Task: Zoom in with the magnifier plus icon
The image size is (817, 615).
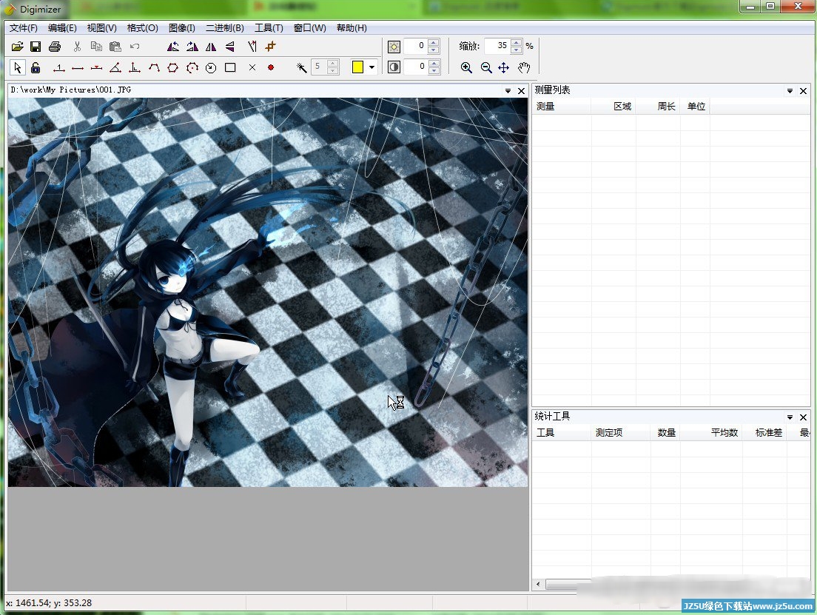Action: coord(466,68)
